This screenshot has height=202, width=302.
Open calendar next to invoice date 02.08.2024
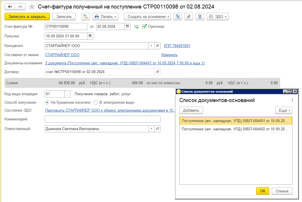(128, 27)
